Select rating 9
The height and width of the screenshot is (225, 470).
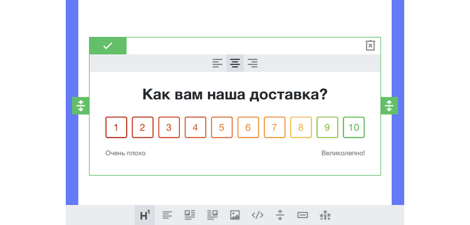(x=327, y=127)
